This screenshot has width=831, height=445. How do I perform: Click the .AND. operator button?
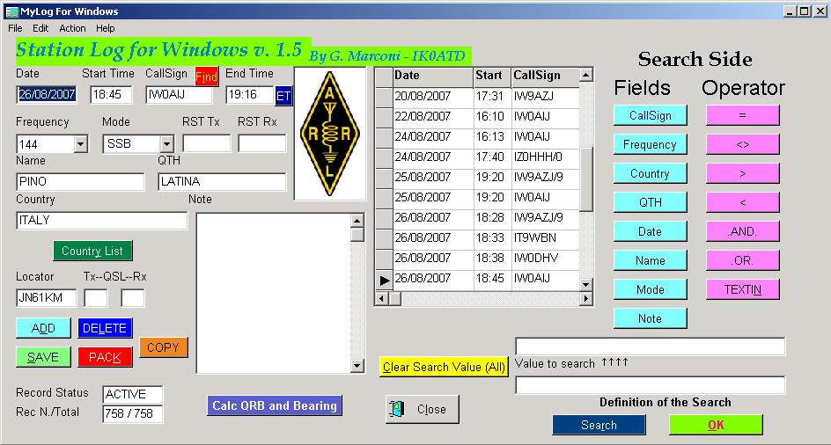[x=742, y=231]
